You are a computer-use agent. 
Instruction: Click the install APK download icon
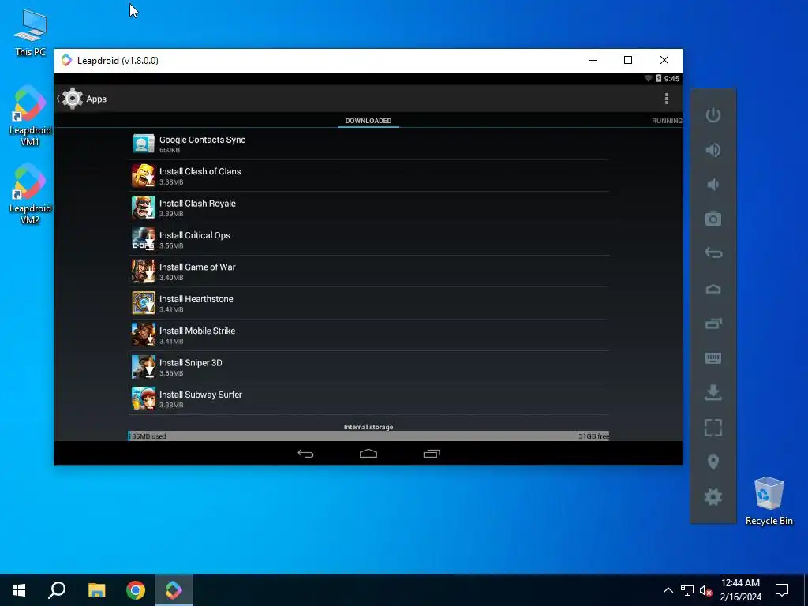(x=713, y=393)
